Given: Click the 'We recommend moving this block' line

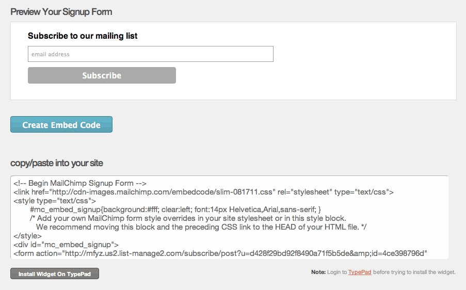Looking at the screenshot, I should pyautogui.click(x=201, y=227).
